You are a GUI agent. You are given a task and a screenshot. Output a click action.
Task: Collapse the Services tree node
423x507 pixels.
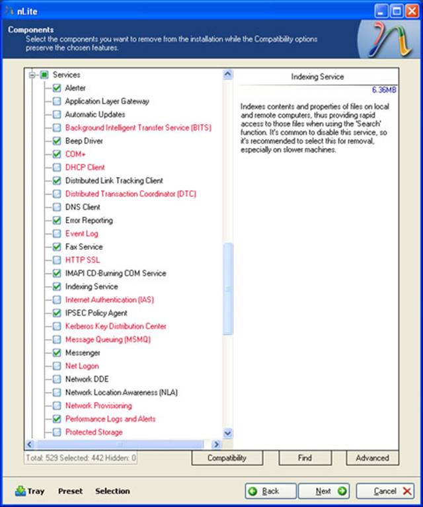point(32,75)
